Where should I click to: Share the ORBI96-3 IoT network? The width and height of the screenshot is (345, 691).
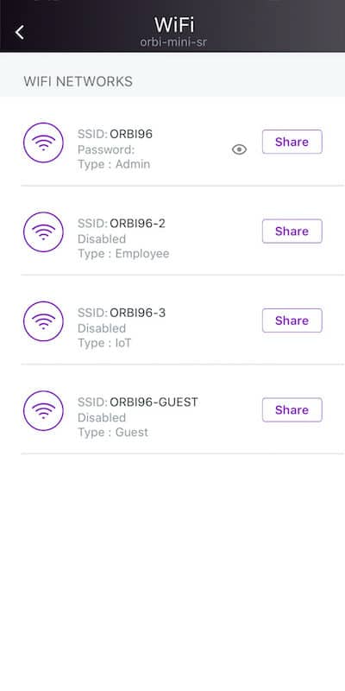(292, 320)
